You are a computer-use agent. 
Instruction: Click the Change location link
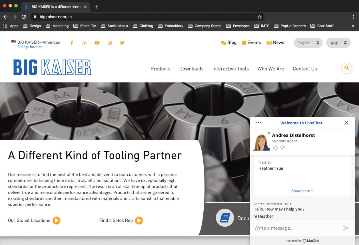pos(30,47)
